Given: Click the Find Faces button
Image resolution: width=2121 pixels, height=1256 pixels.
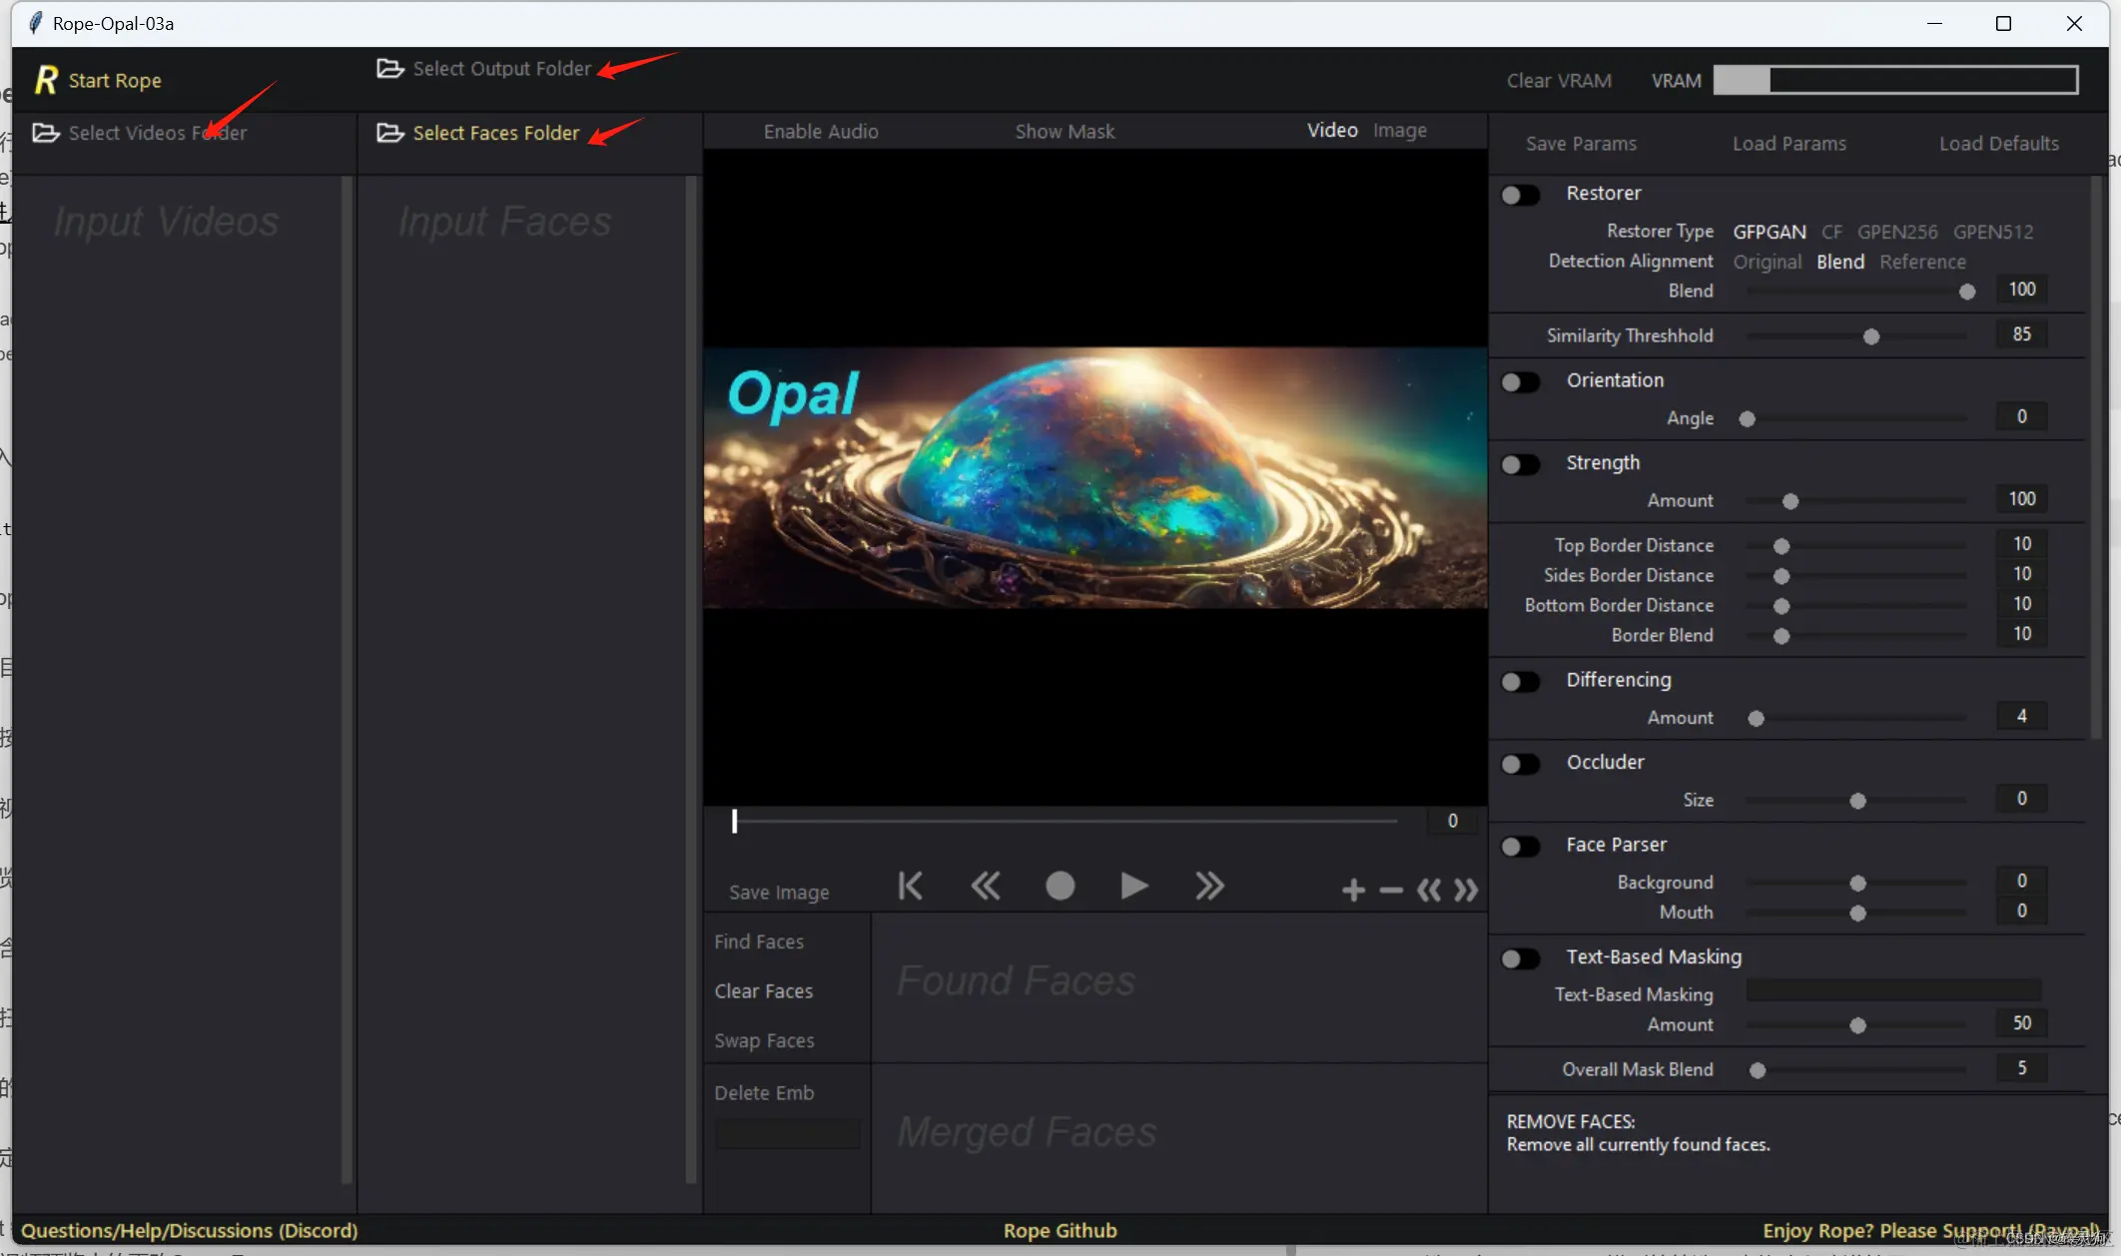Looking at the screenshot, I should [759, 942].
